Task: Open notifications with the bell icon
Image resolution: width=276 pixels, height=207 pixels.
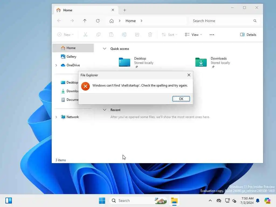Action: [x=258, y=201]
